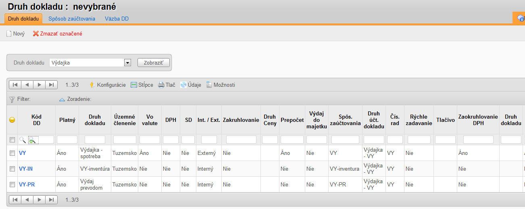Viewport: 525px width, 209px height.
Task: Toggle the select-all checkbox in the filter row
Action: click(x=12, y=140)
